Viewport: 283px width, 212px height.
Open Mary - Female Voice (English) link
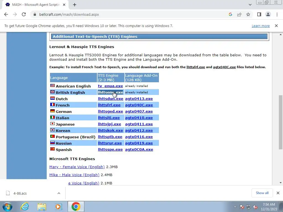point(77,167)
